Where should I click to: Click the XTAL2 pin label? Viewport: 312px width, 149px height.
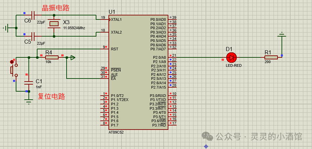pyautogui.click(x=116, y=32)
